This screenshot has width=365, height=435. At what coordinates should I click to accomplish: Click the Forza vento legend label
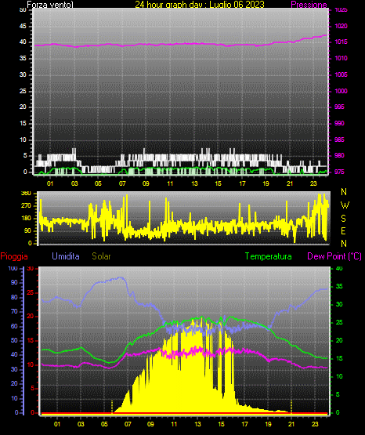[50, 5]
